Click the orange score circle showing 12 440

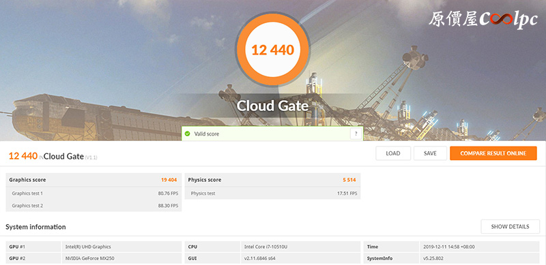272,50
